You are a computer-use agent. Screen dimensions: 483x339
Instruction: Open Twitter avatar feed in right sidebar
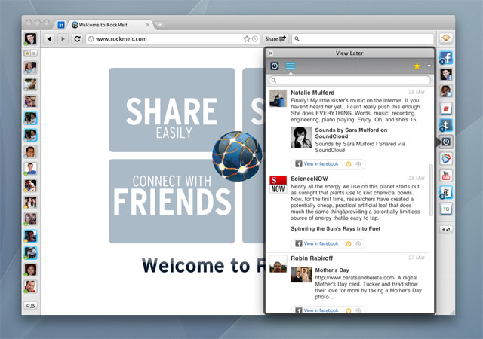(x=446, y=91)
